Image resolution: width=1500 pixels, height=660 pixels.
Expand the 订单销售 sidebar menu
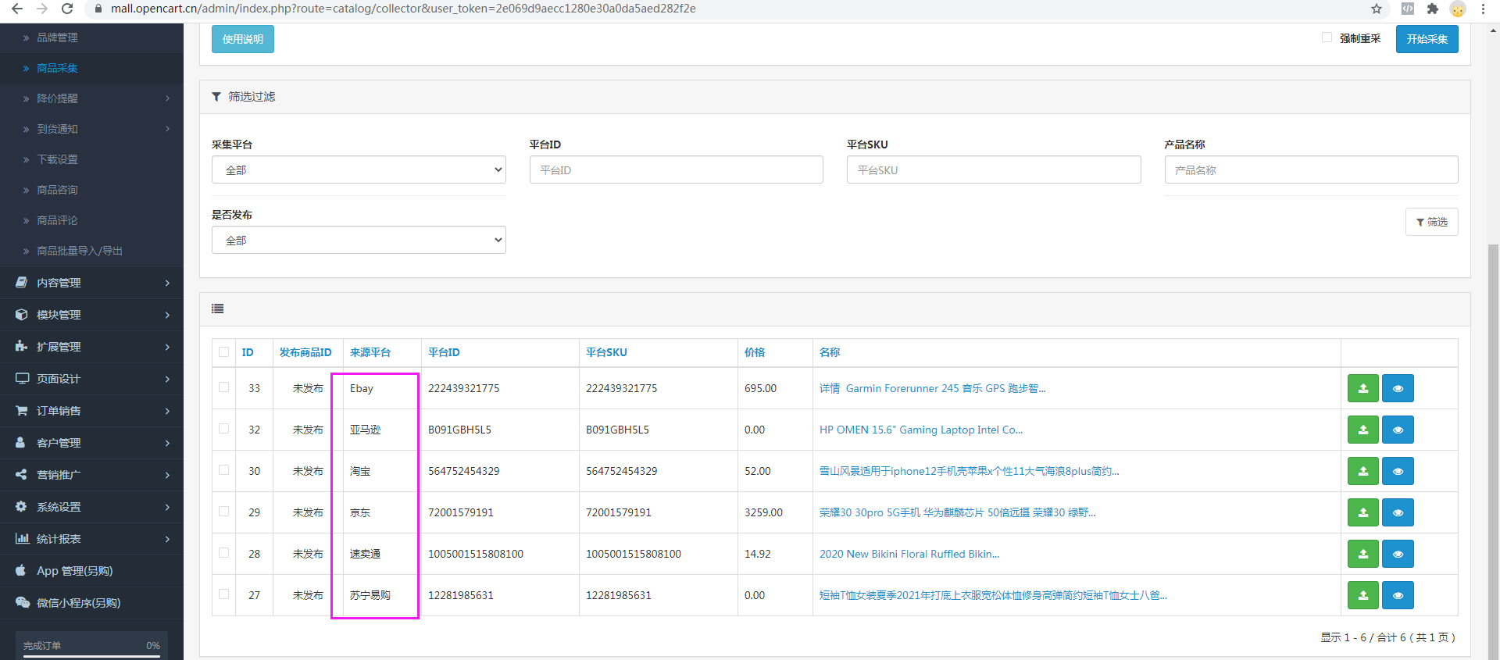91,411
